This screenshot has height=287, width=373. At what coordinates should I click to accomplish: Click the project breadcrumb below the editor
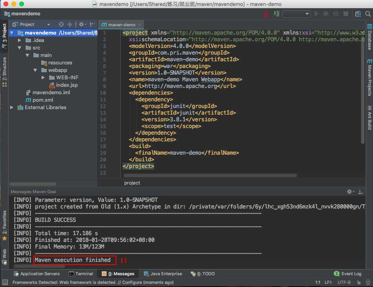[x=132, y=183]
